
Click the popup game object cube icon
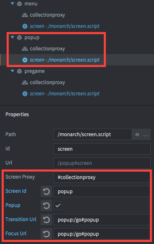click(20, 37)
